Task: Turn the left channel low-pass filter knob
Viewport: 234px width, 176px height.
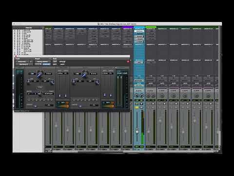Action: [x=52, y=82]
